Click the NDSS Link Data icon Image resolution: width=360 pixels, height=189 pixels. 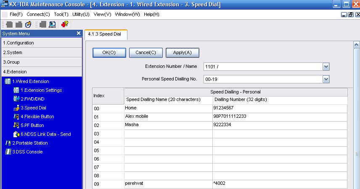coord(16,134)
